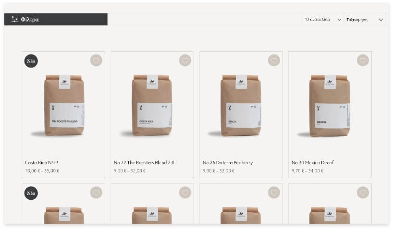Screen dimensions: 393x230
Task: Click heart icon on second-row first product
Action: 96,193
